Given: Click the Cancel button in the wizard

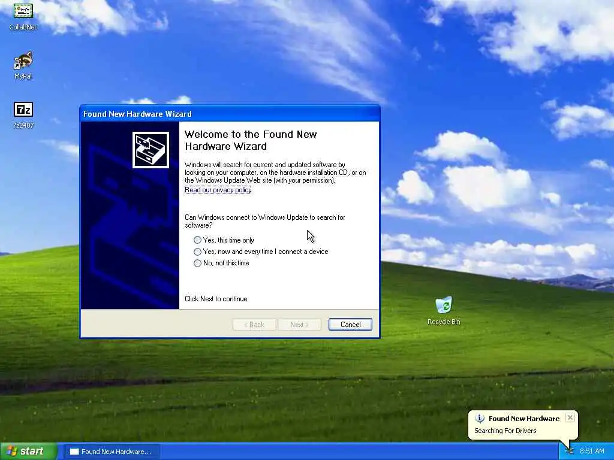Looking at the screenshot, I should pos(350,324).
